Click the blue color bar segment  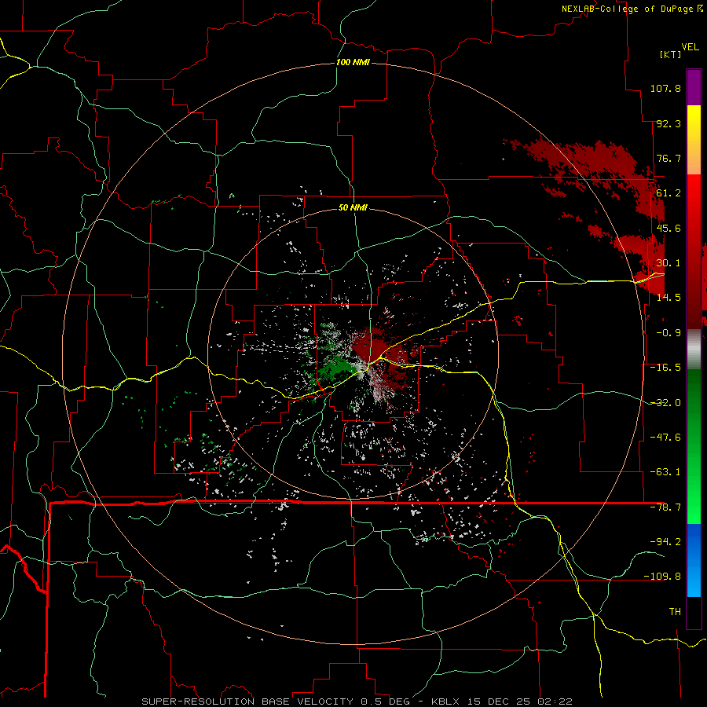[694, 560]
